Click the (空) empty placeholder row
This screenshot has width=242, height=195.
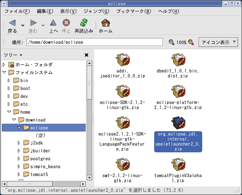tap(41, 135)
